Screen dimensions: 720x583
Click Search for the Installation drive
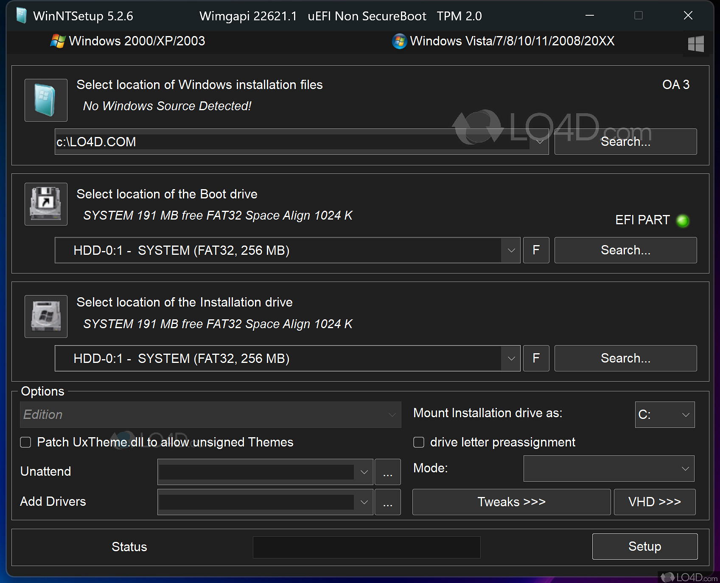pyautogui.click(x=625, y=358)
